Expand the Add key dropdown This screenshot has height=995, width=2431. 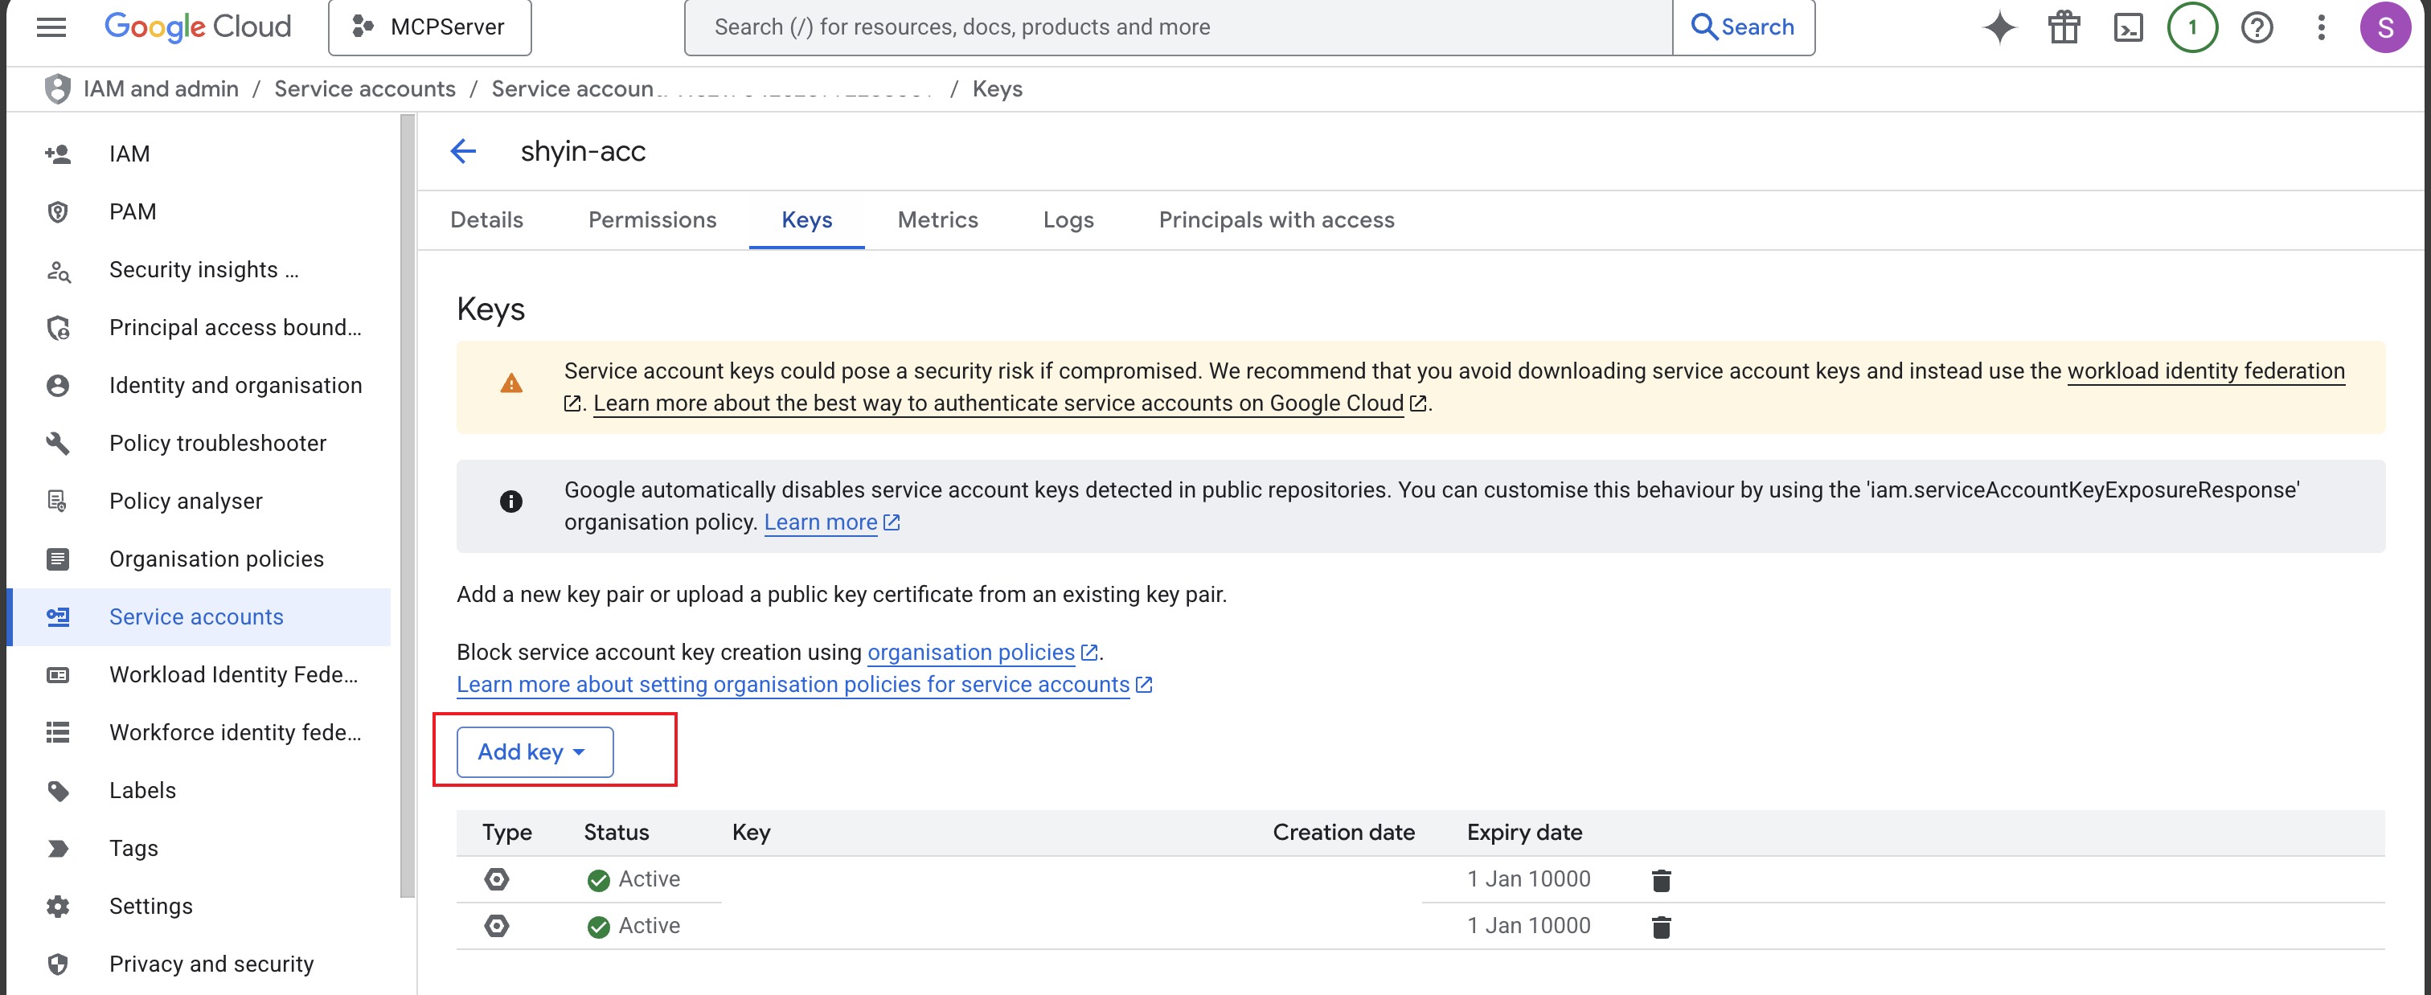pos(534,751)
